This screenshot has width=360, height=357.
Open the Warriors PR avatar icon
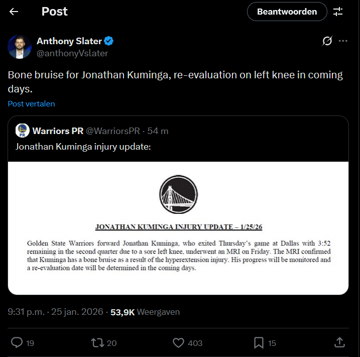[22, 131]
